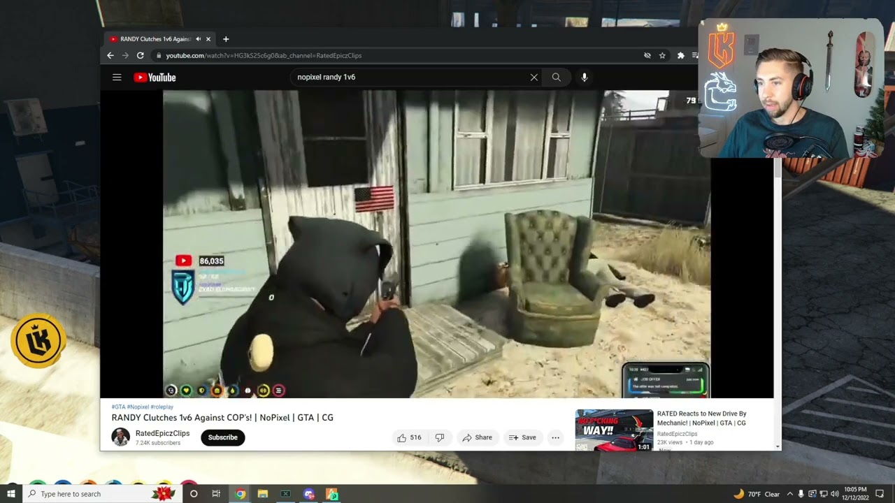The height and width of the screenshot is (503, 895).
Task: Open 'RATED Reacts to New Drive' video title
Action: tap(702, 418)
